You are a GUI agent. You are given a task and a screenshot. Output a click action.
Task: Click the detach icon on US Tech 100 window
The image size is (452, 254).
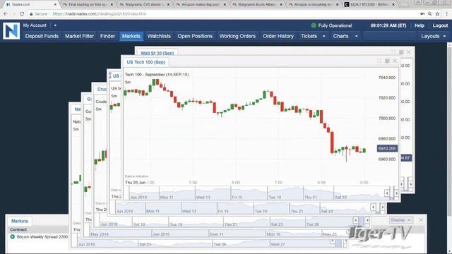point(387,61)
